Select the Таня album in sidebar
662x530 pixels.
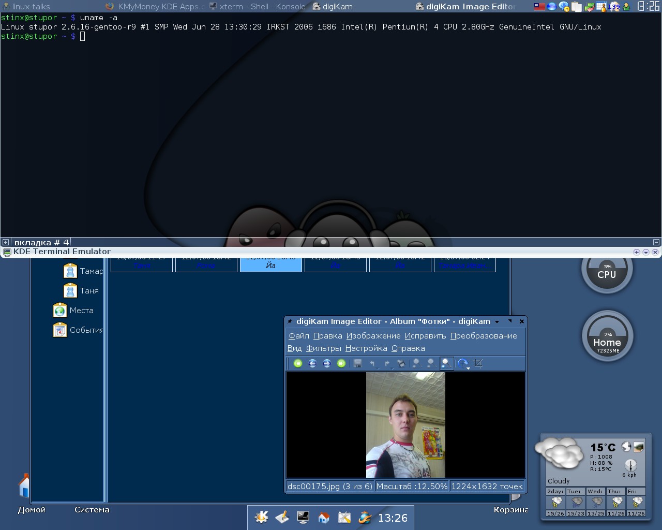click(89, 291)
